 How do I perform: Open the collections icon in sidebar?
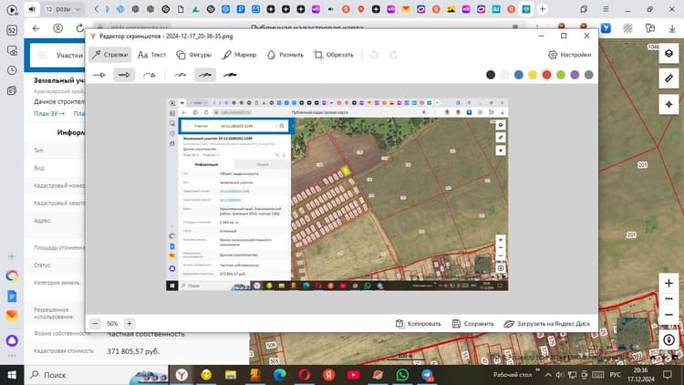click(x=12, y=90)
